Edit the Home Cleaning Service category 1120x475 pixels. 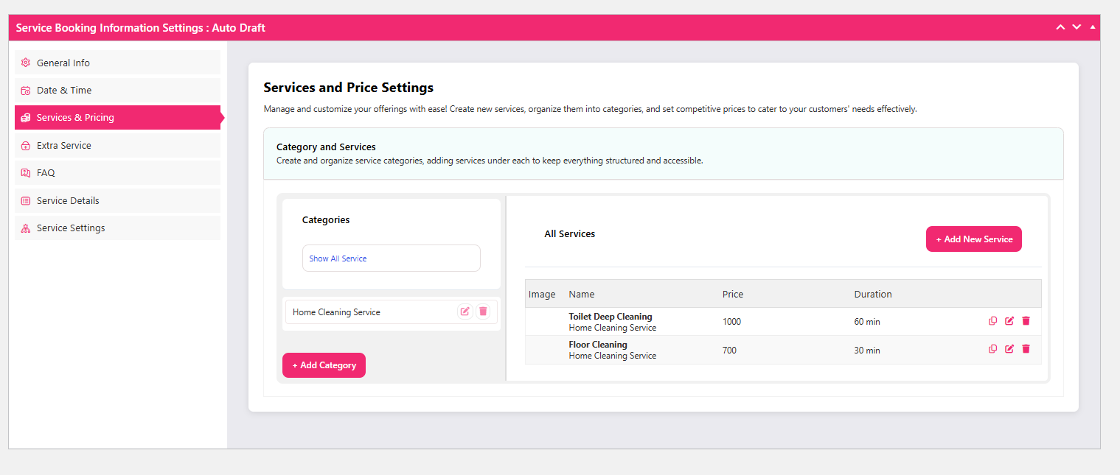pyautogui.click(x=465, y=312)
